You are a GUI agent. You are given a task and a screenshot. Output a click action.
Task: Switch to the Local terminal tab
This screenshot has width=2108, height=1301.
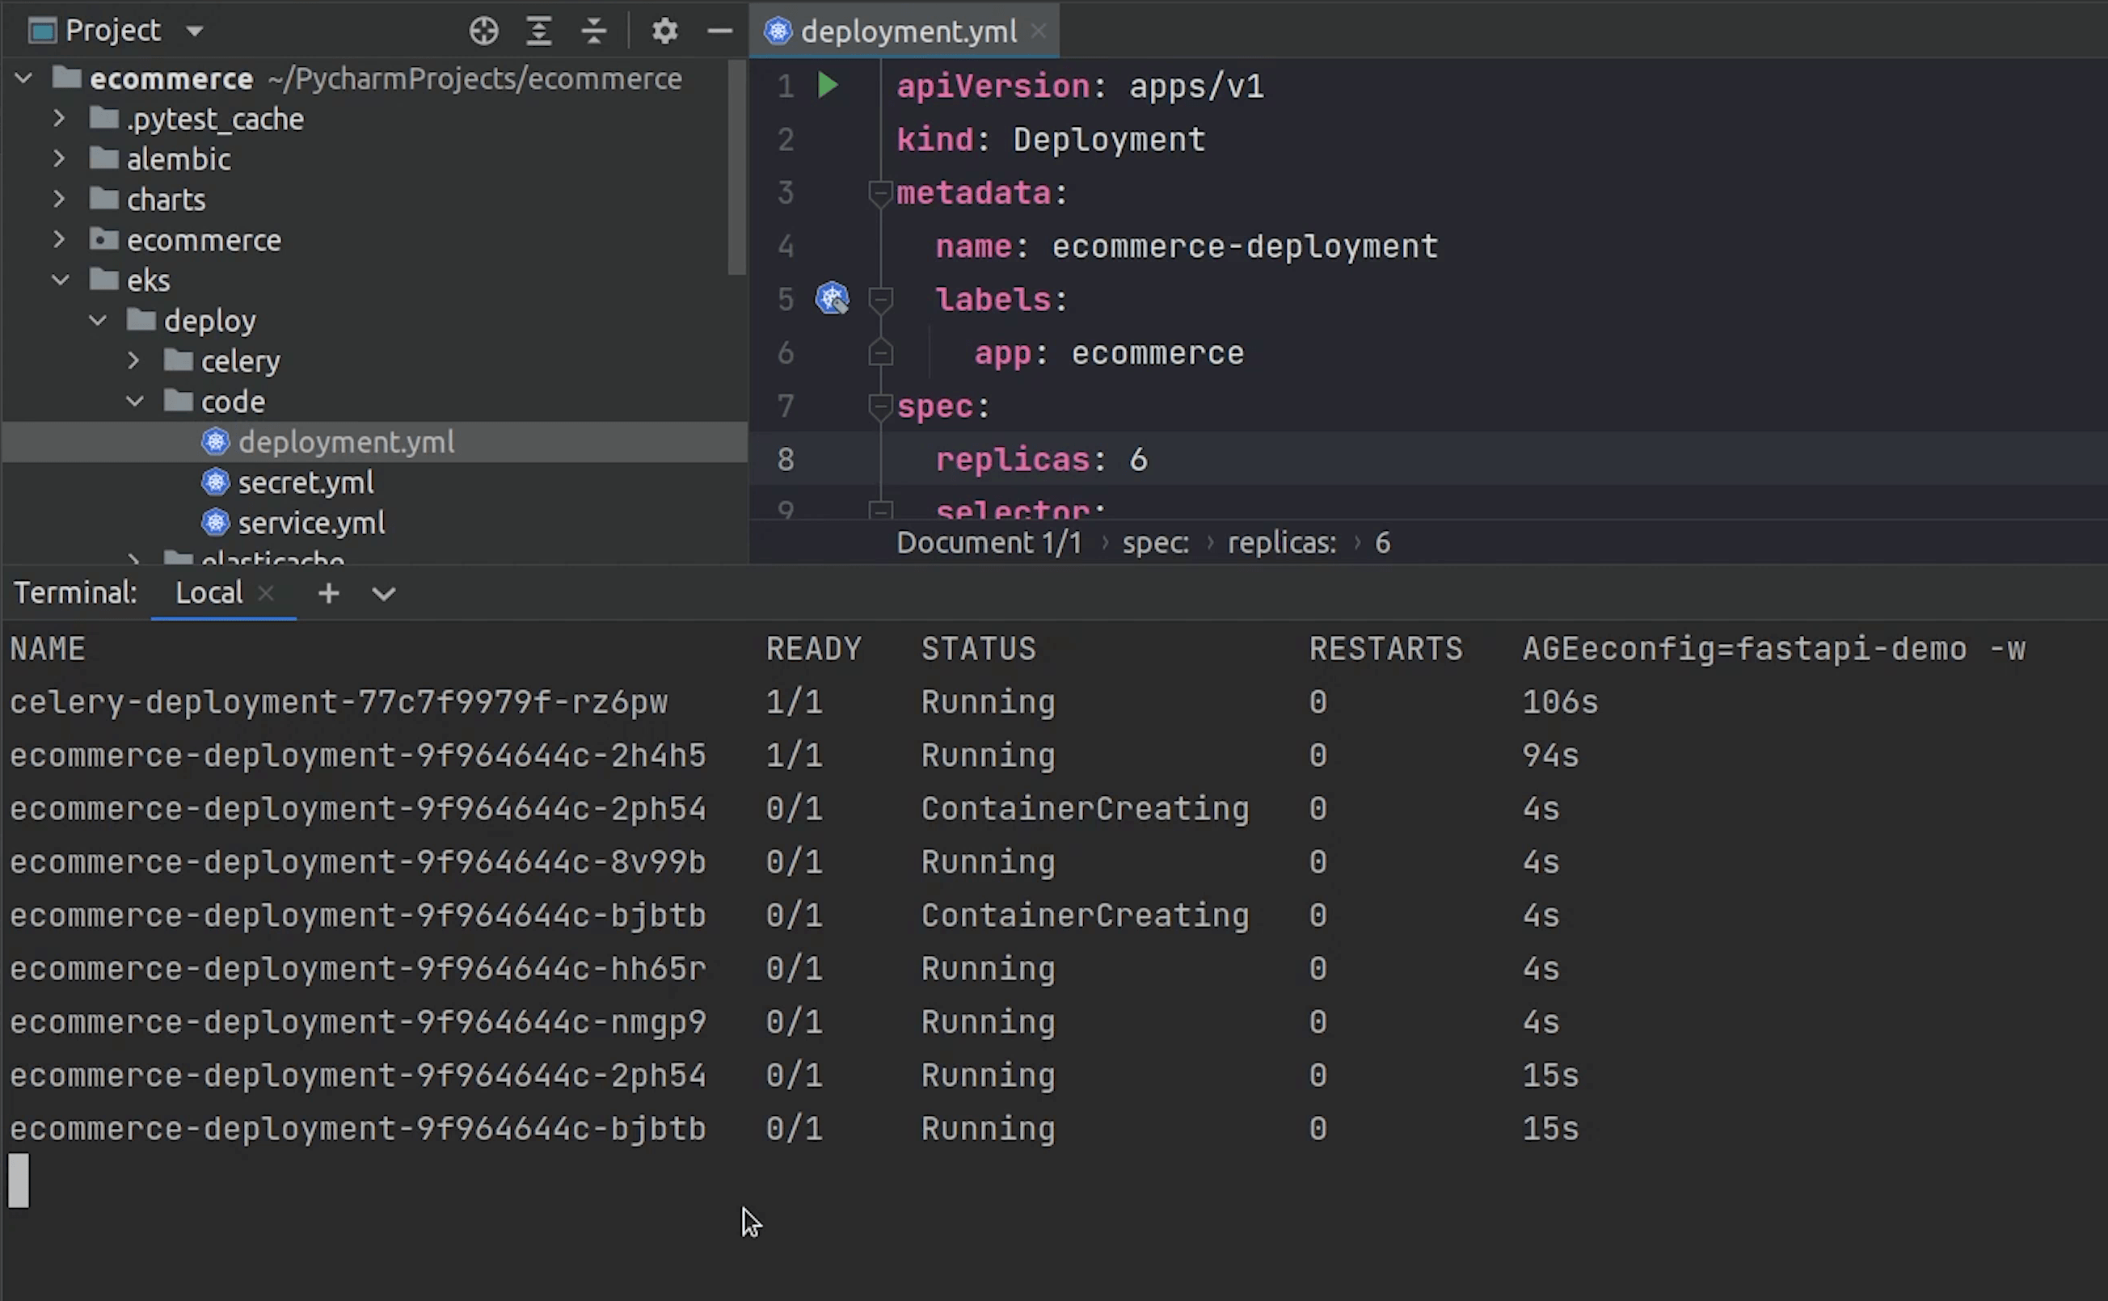coord(209,593)
